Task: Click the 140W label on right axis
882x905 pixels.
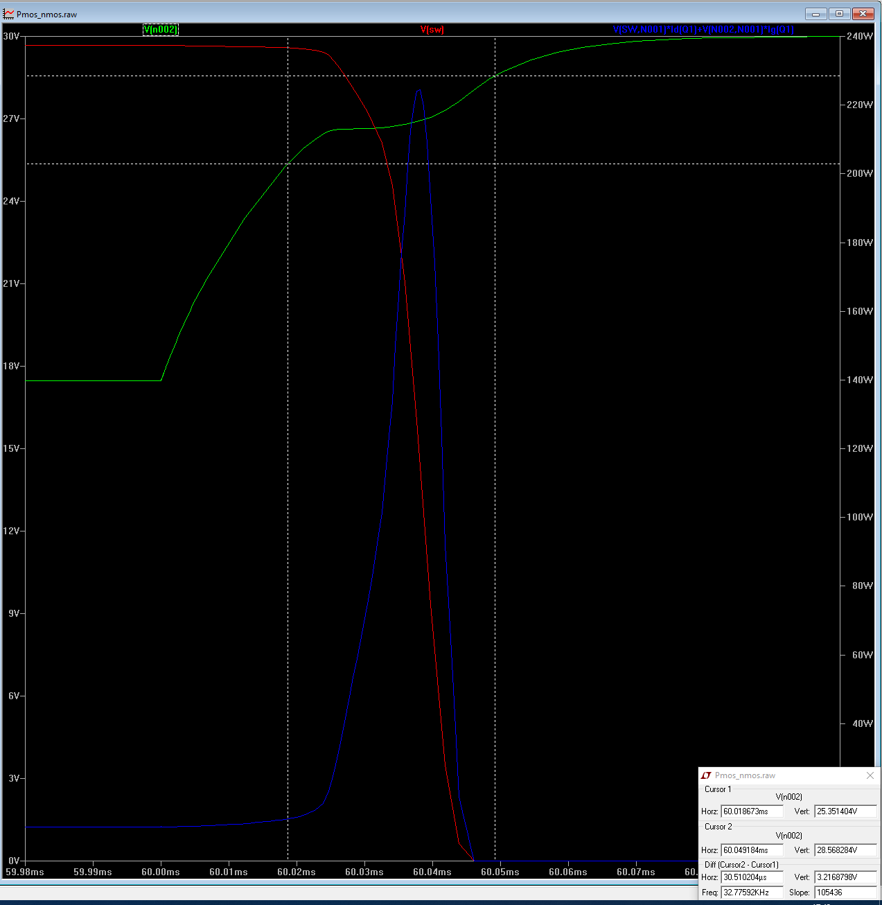Action: point(859,380)
